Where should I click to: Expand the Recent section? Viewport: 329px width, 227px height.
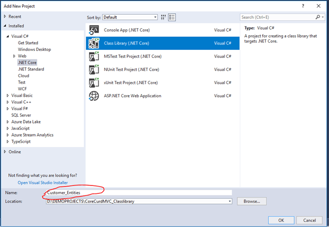coord(5,16)
